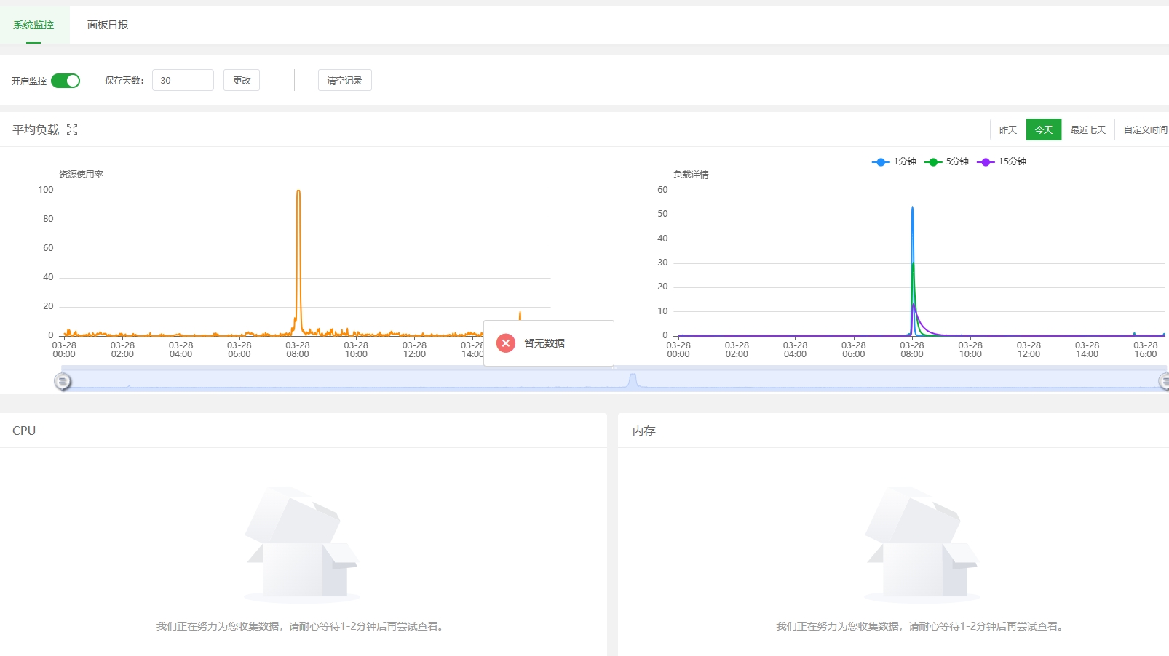Toggle the 5分钟 legend series
This screenshot has height=656, width=1169.
(x=946, y=161)
